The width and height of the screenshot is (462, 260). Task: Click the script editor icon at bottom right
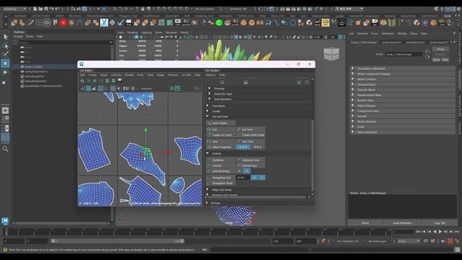457,250
